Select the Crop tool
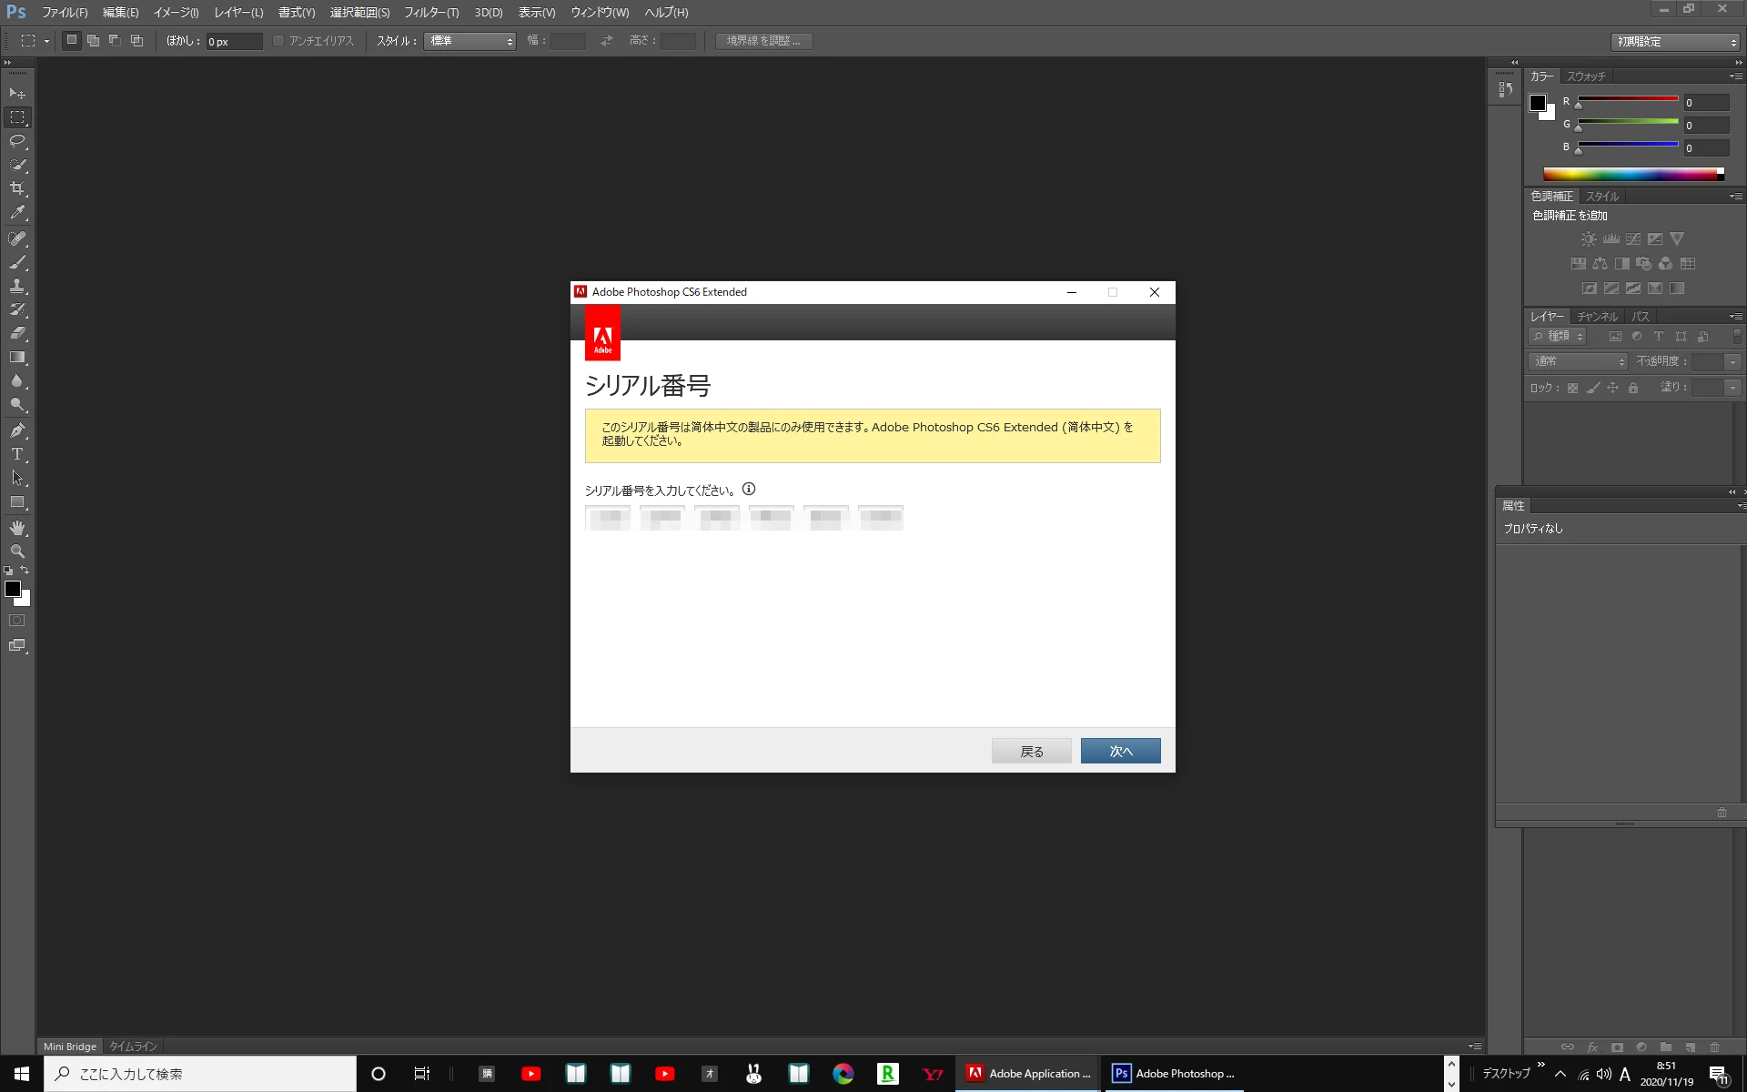Screen dimensions: 1747x1092 [x=17, y=188]
